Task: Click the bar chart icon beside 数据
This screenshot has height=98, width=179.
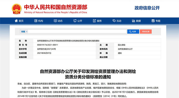Action: [133, 21]
